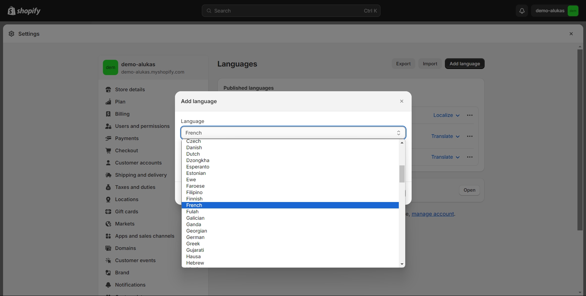The width and height of the screenshot is (586, 296).
Task: Click the Gift cards icon
Action: coord(108,211)
